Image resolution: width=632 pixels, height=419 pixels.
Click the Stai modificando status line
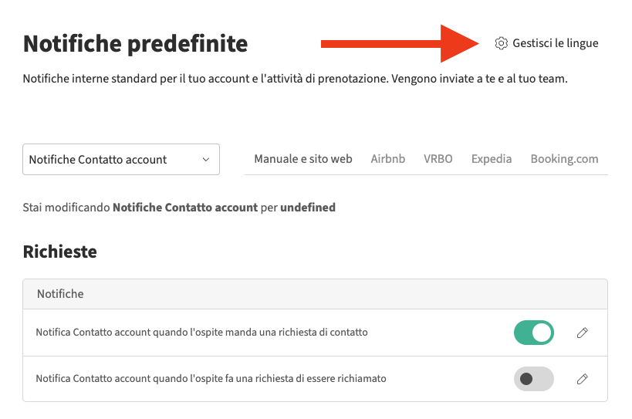pyautogui.click(x=179, y=208)
